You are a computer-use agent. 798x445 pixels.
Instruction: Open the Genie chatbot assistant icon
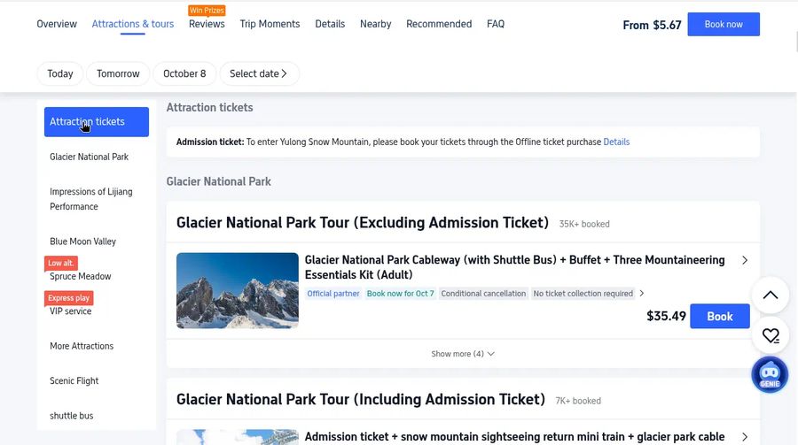coord(770,375)
